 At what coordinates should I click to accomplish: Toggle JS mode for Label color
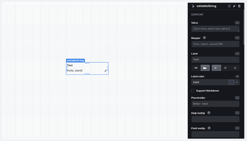pyautogui.click(x=237, y=77)
